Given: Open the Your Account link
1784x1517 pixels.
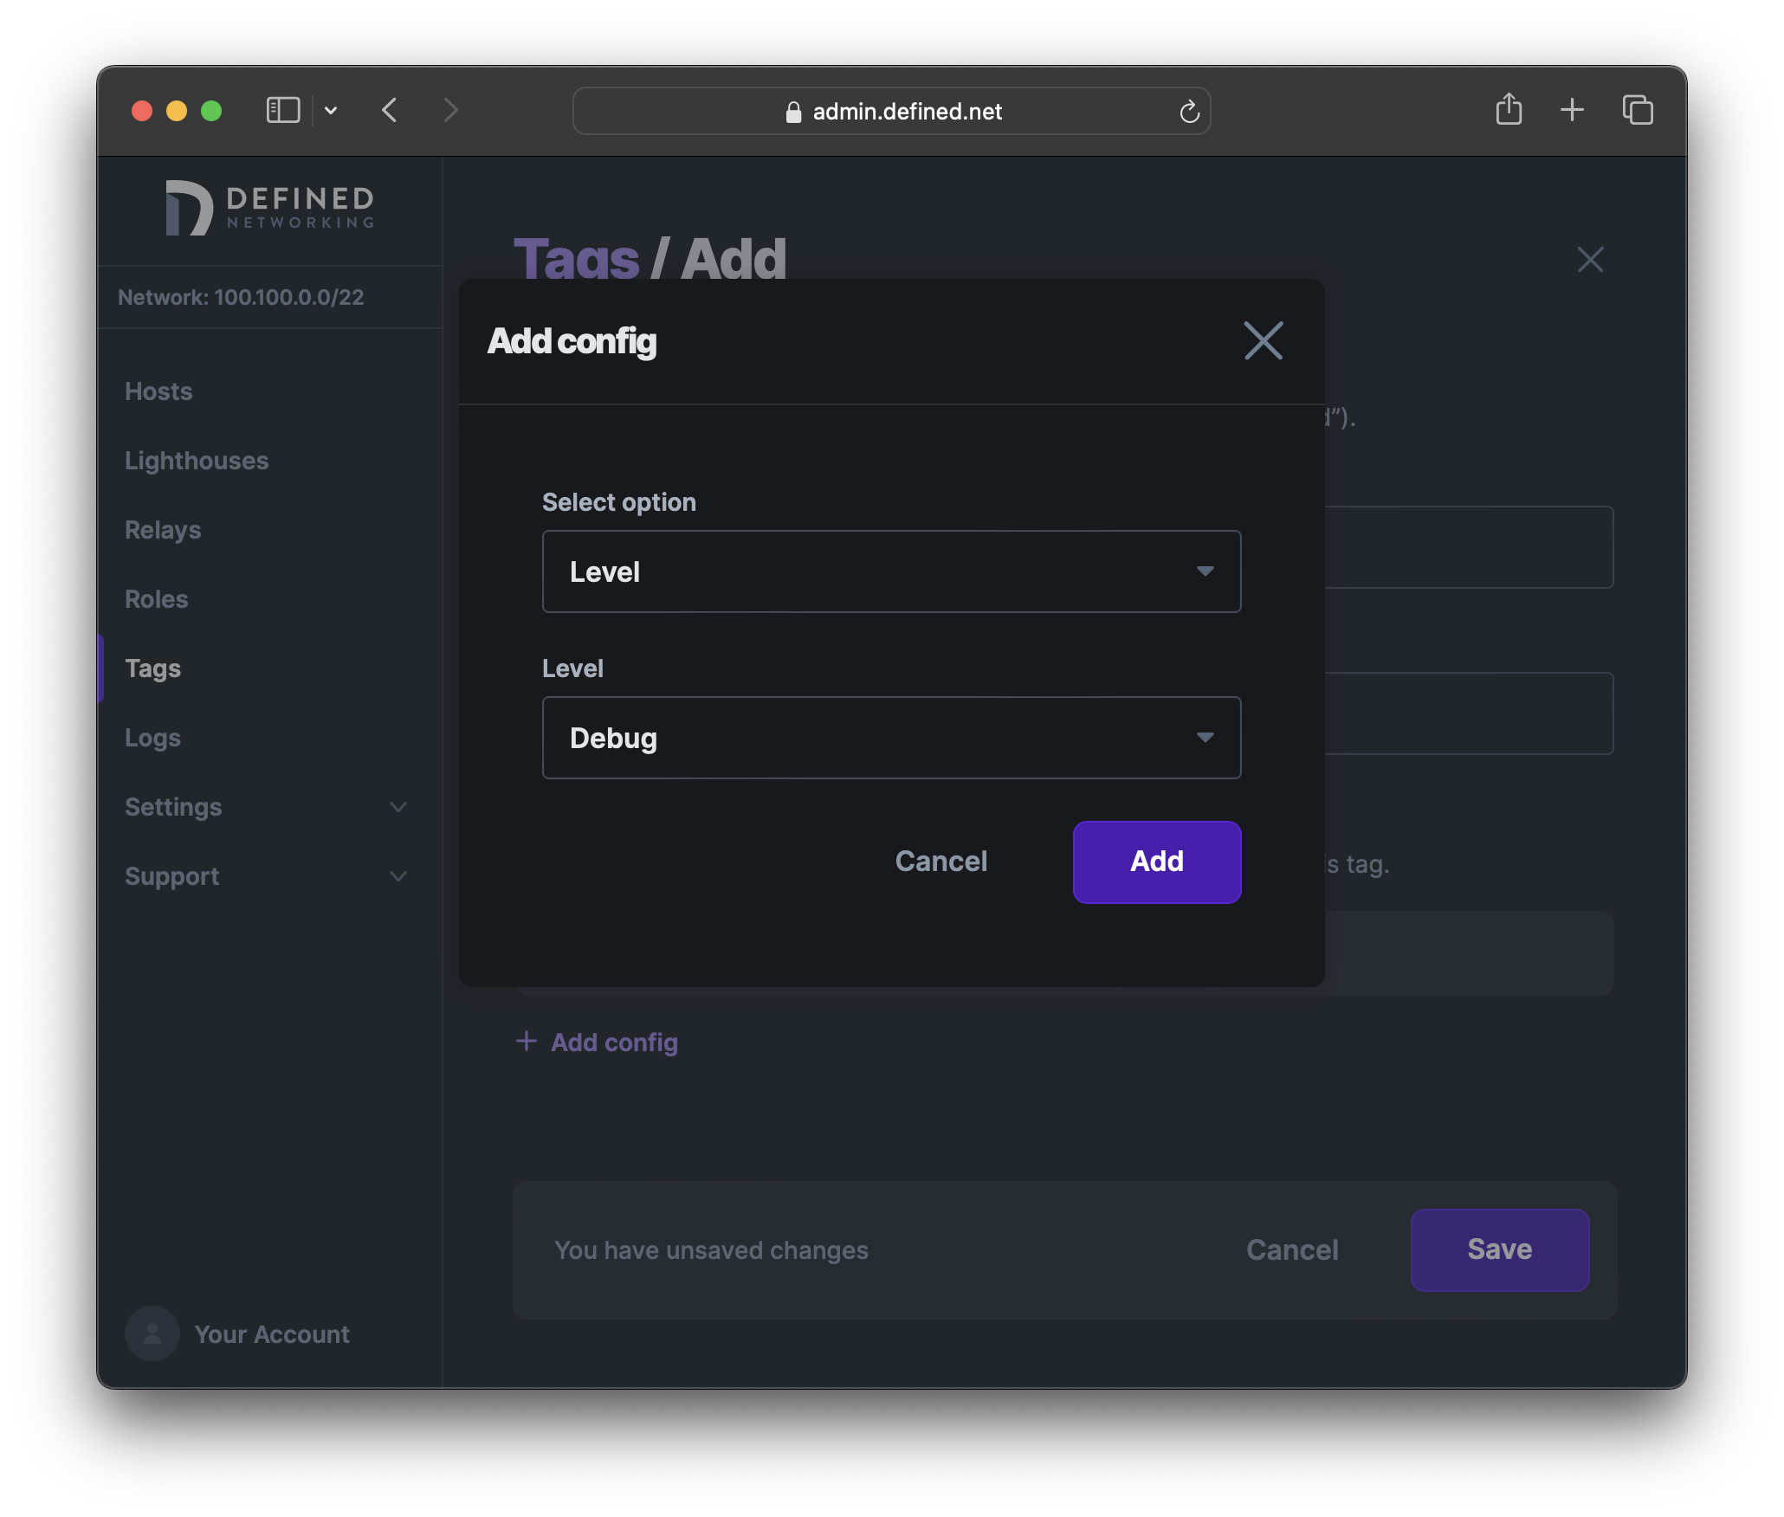Looking at the screenshot, I should (x=272, y=1334).
